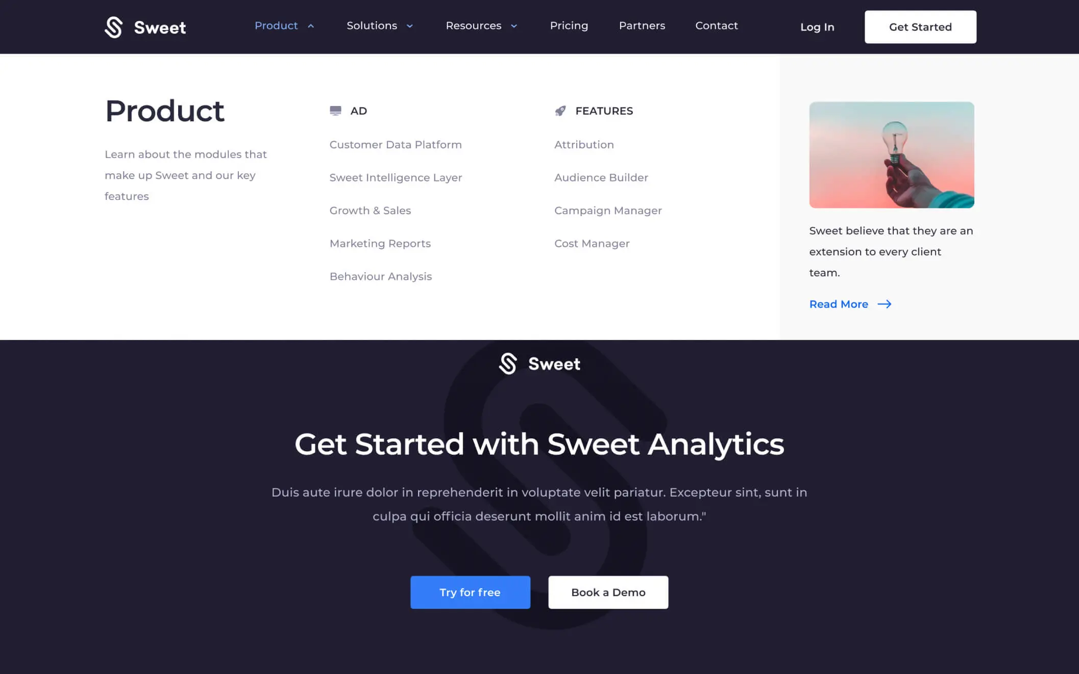This screenshot has height=674, width=1079.
Task: Select the Partners menu item
Action: [x=642, y=25]
